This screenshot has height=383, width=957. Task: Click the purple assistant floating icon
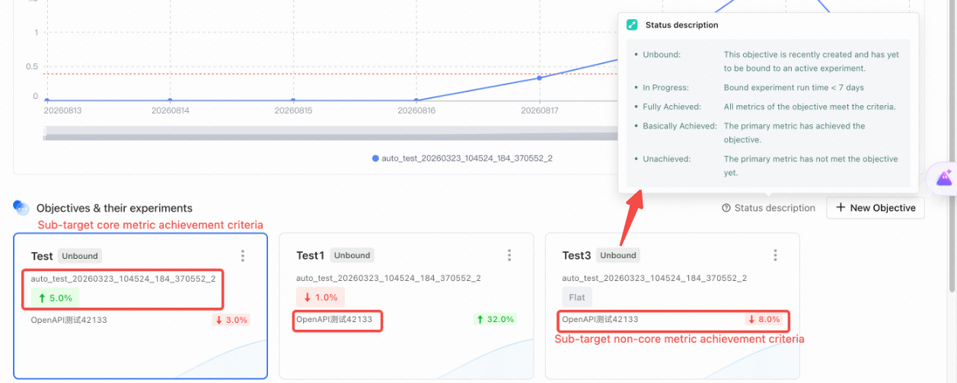(x=944, y=179)
